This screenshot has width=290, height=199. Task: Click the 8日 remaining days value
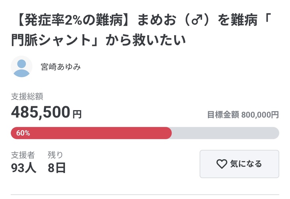(57, 168)
